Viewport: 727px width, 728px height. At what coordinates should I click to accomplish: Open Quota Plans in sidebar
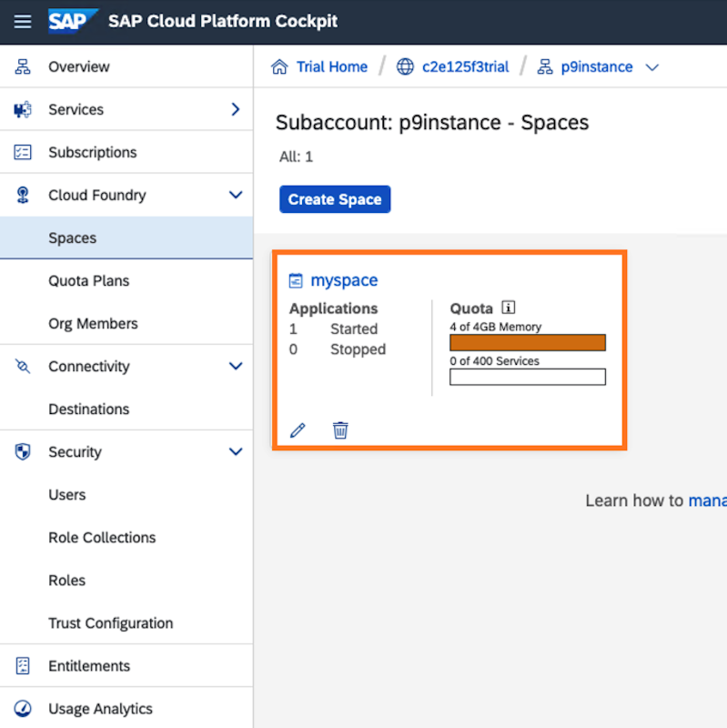[x=88, y=280]
